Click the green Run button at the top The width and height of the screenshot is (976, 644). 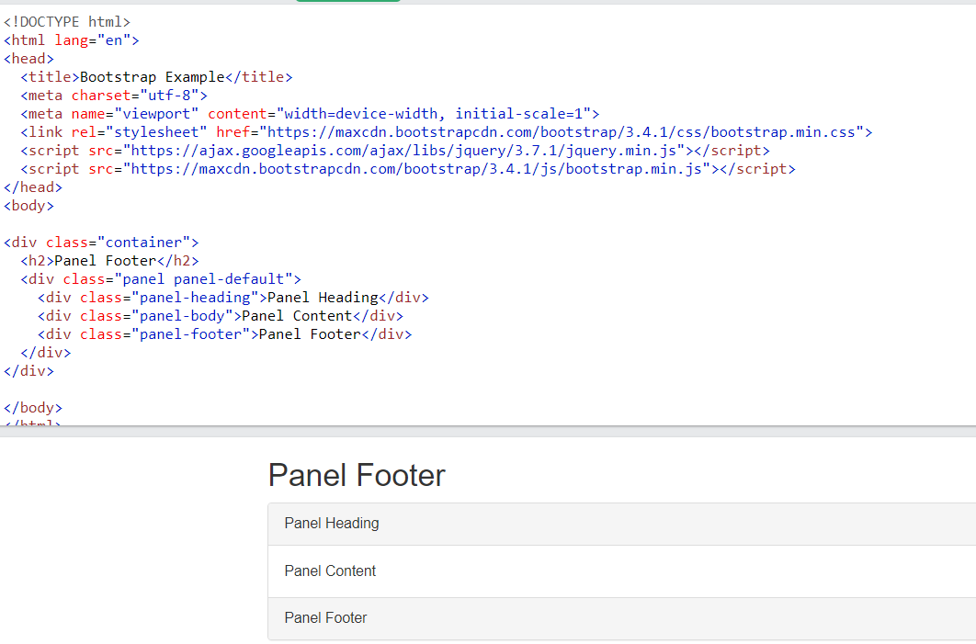coord(347,3)
